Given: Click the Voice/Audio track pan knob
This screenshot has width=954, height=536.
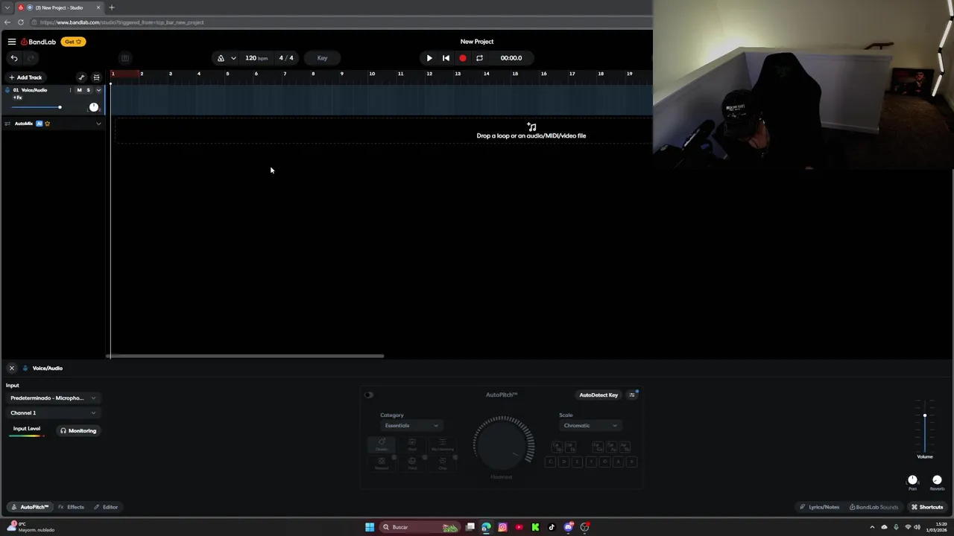Looking at the screenshot, I should pos(94,107).
